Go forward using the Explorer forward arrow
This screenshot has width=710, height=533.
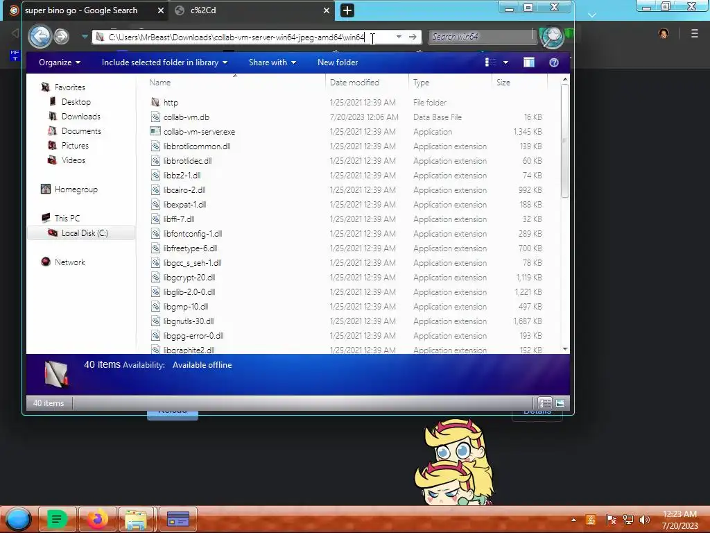tap(61, 36)
